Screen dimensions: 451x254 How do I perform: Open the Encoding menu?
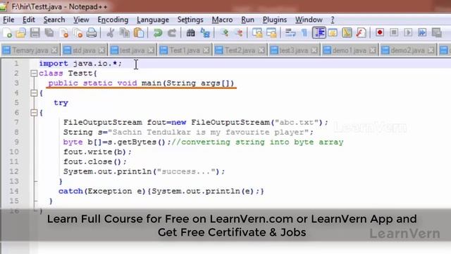pos(113,20)
